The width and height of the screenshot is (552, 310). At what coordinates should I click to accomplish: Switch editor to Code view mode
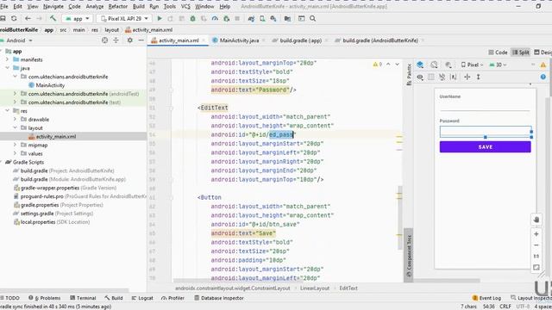tap(498, 52)
